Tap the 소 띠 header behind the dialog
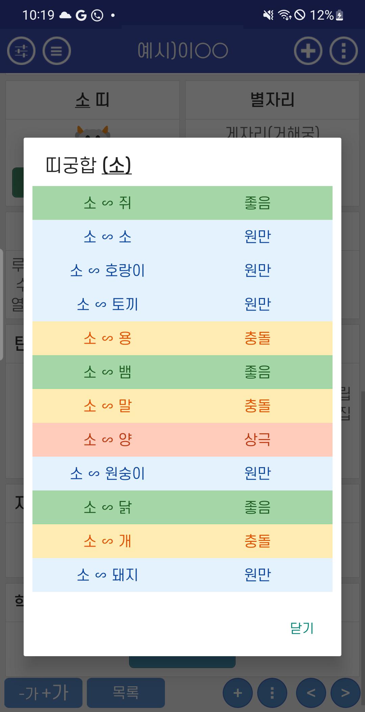The height and width of the screenshot is (712, 365). pos(92,100)
